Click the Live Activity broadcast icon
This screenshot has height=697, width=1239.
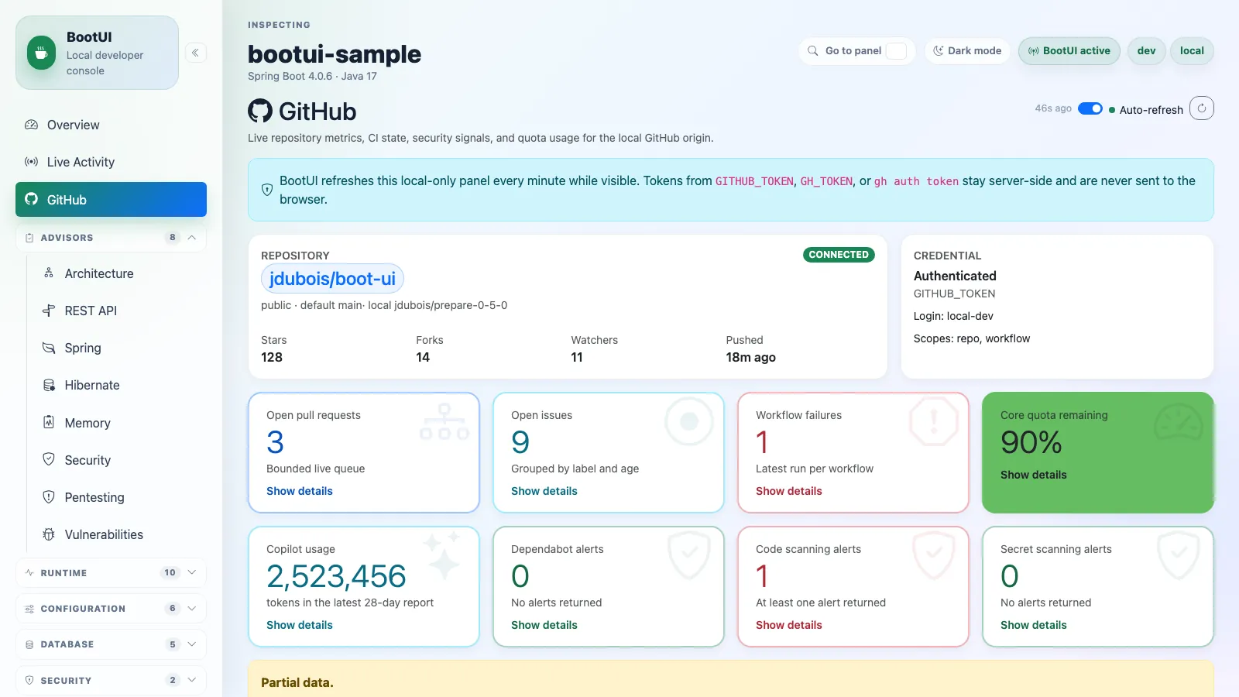click(31, 162)
